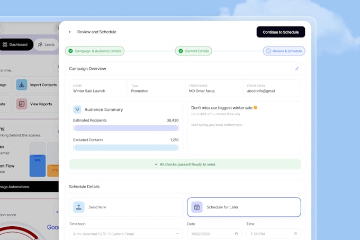This screenshot has width=360, height=240.
Task: Select Send Now option
Action: pos(126,207)
